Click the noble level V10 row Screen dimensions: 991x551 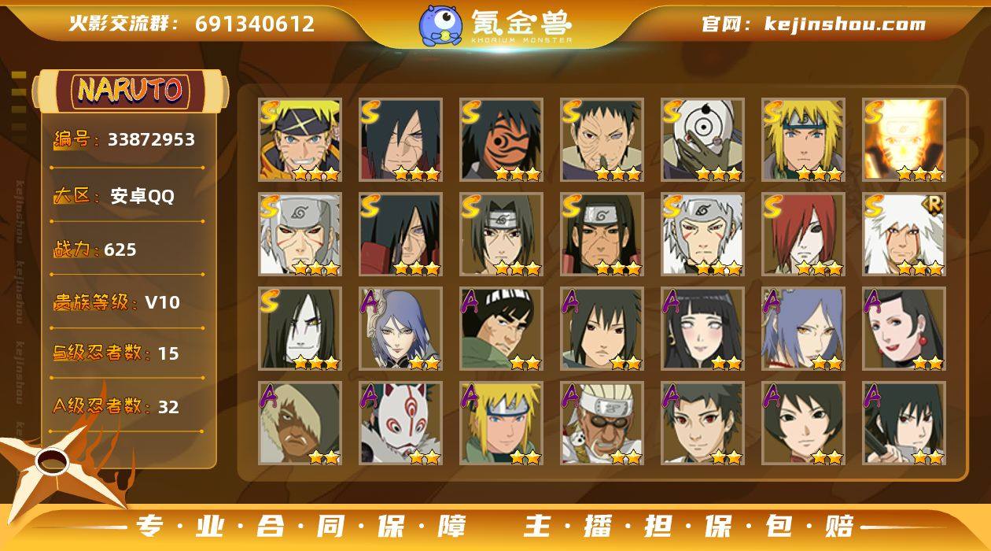[126, 302]
